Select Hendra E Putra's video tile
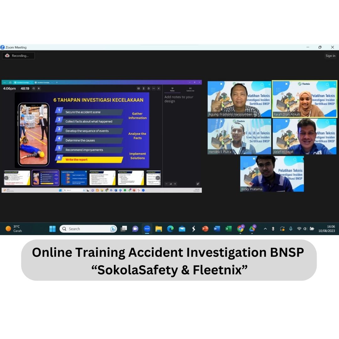The width and height of the screenshot is (339, 339). (x=239, y=137)
